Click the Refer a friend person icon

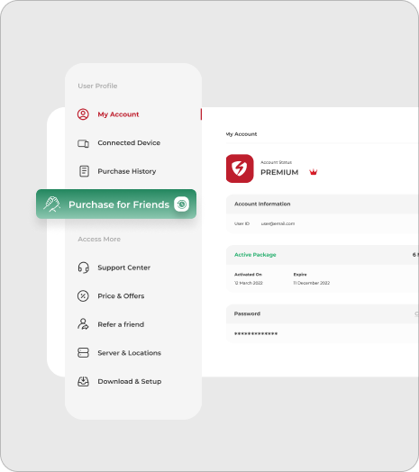pos(83,324)
